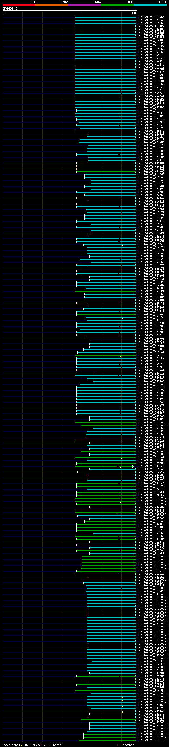This screenshot has width=169, height=747.
Task: Select hit UniRef100_Q42680
Action: (152, 288)
